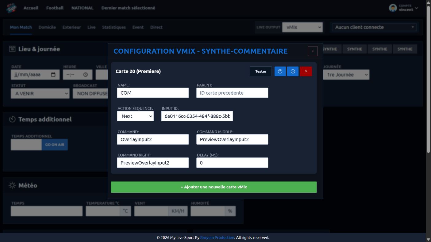The image size is (431, 242).
Task: Switch to the Domicile tab
Action: (x=47, y=27)
